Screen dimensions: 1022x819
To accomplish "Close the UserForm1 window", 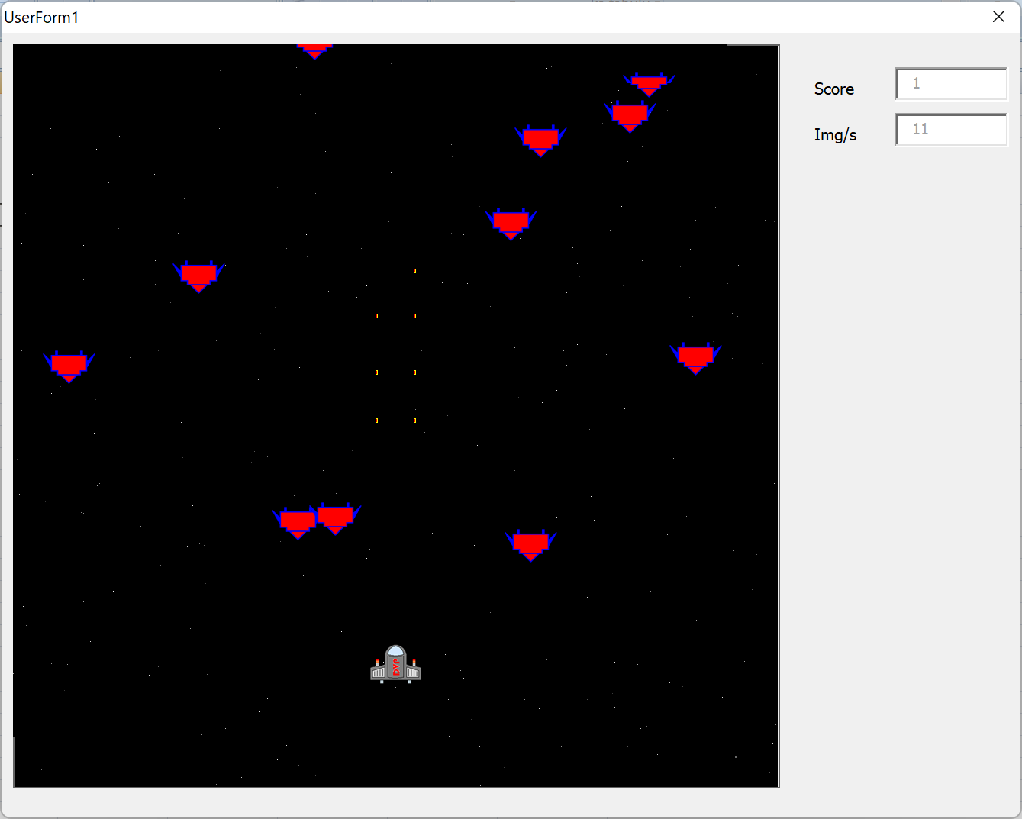I will pyautogui.click(x=998, y=17).
